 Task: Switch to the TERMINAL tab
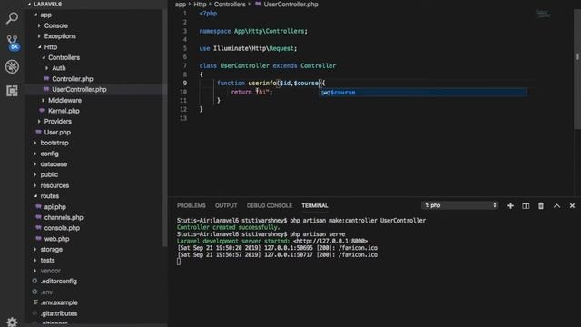[315, 206]
